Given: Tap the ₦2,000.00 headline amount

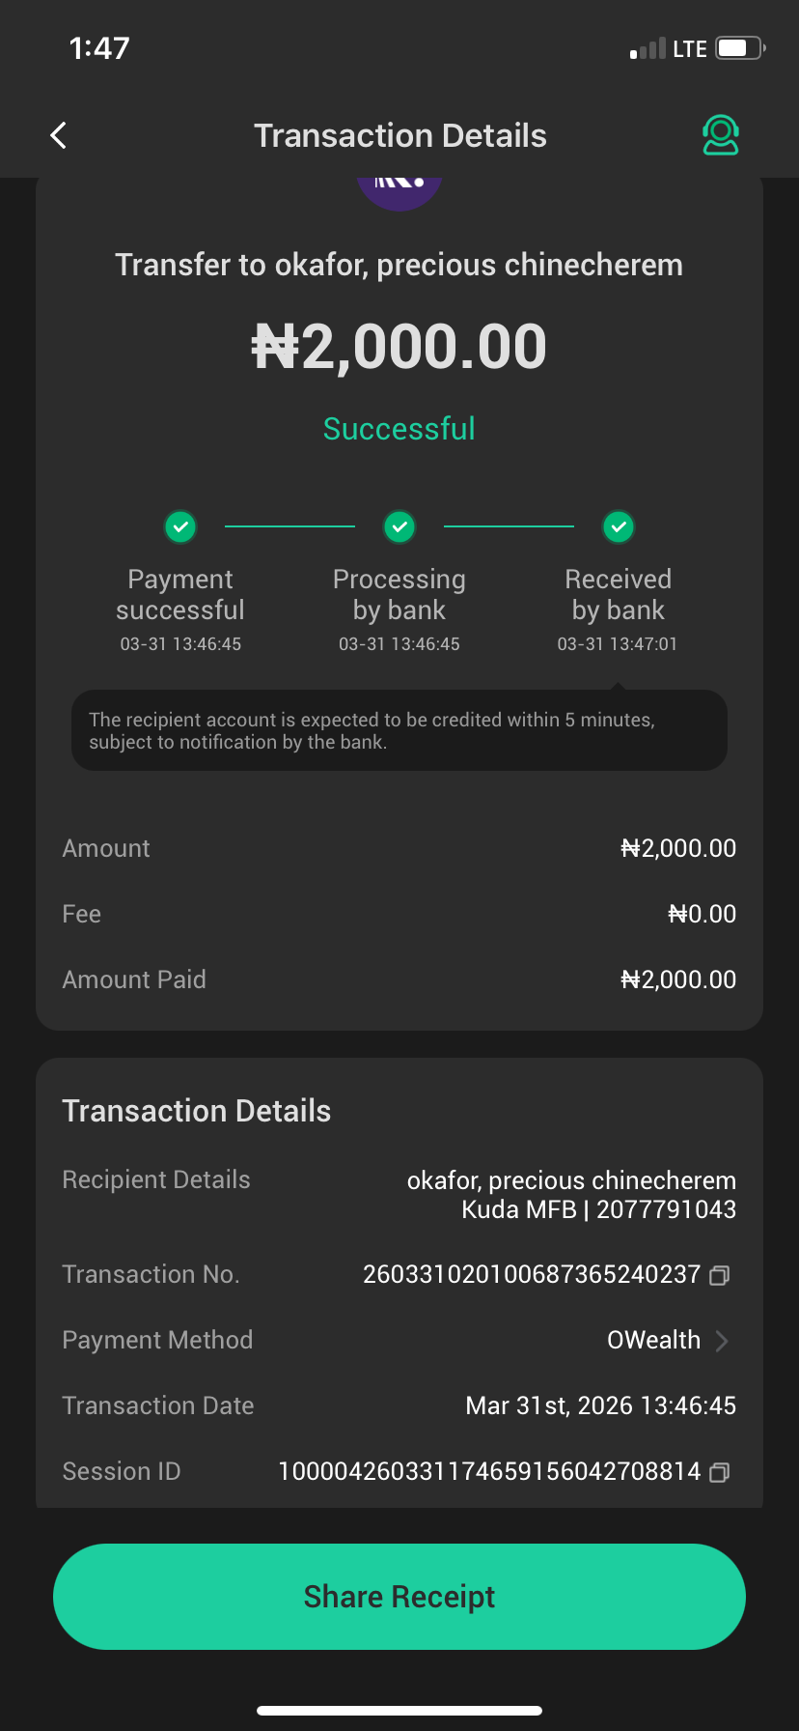Looking at the screenshot, I should pyautogui.click(x=399, y=347).
